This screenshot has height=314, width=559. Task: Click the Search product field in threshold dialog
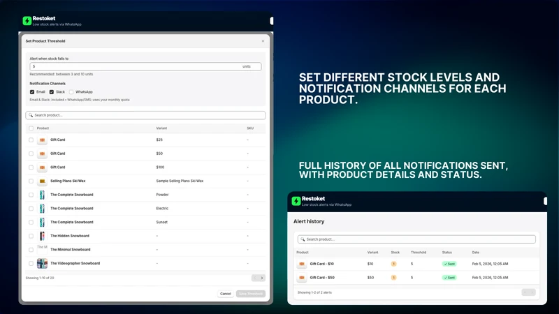tap(145, 115)
